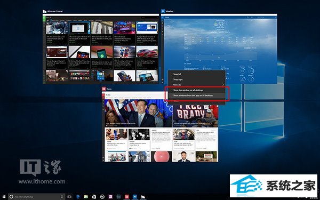
Task: Open the Windows Central taskbar icon
Action: click(143, 197)
